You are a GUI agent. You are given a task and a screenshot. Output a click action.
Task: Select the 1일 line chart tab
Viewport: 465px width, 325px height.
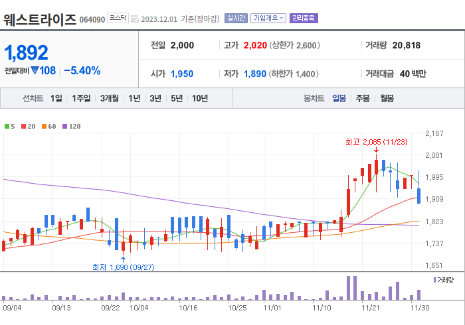click(x=56, y=98)
